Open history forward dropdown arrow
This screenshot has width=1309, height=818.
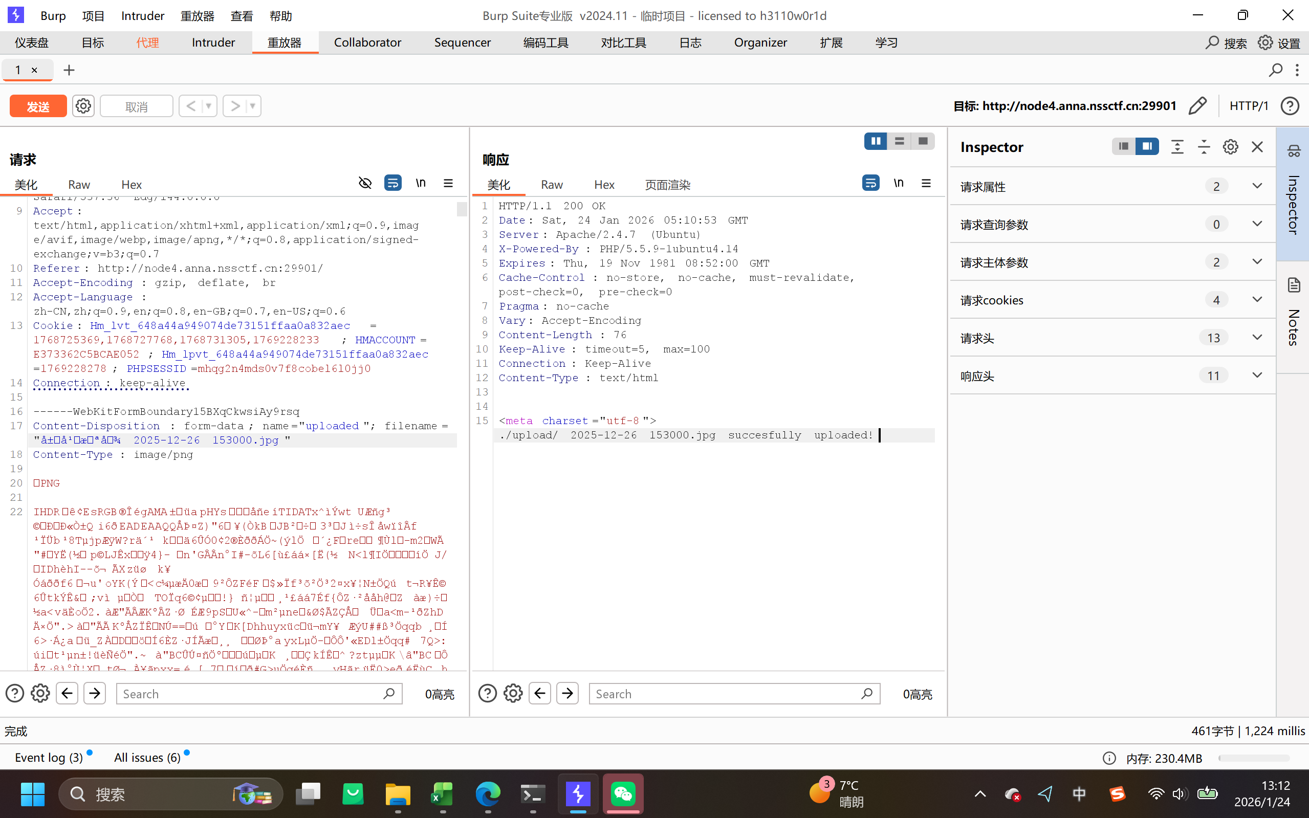pyautogui.click(x=252, y=106)
